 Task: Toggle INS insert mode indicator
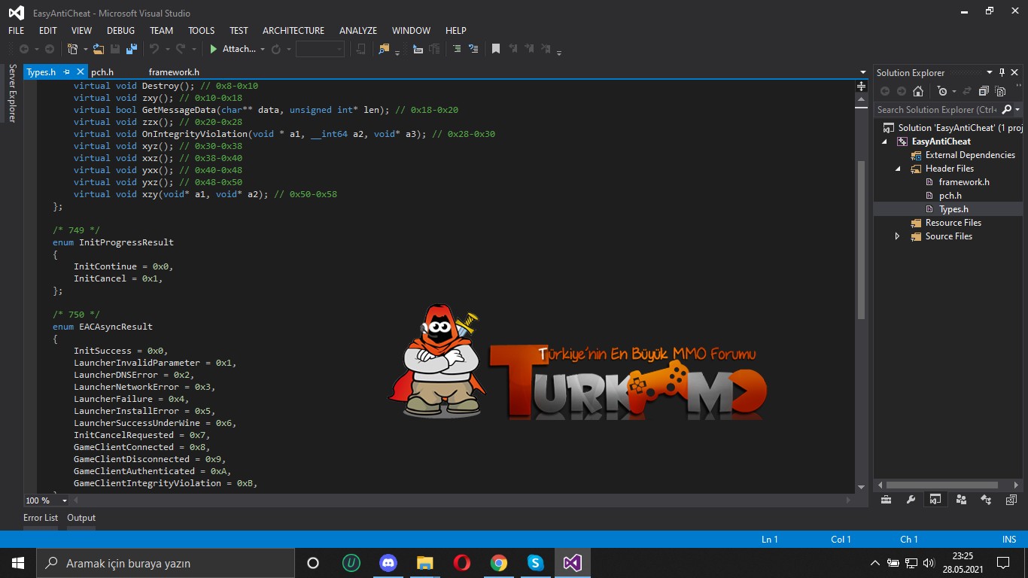tap(1009, 539)
